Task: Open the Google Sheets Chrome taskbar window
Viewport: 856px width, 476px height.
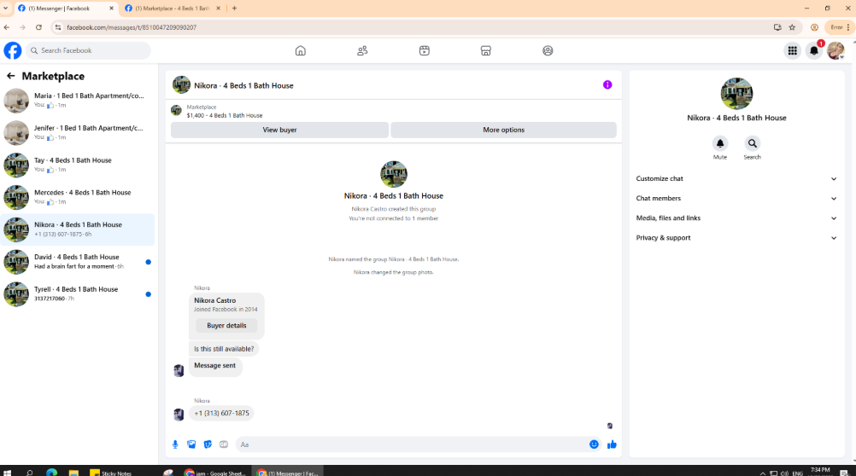Action: [215, 473]
